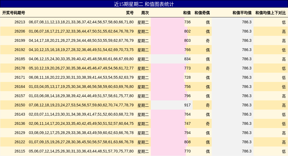Select issue number 26171
The width and height of the screenshot is (288, 156).
coord(20,78)
